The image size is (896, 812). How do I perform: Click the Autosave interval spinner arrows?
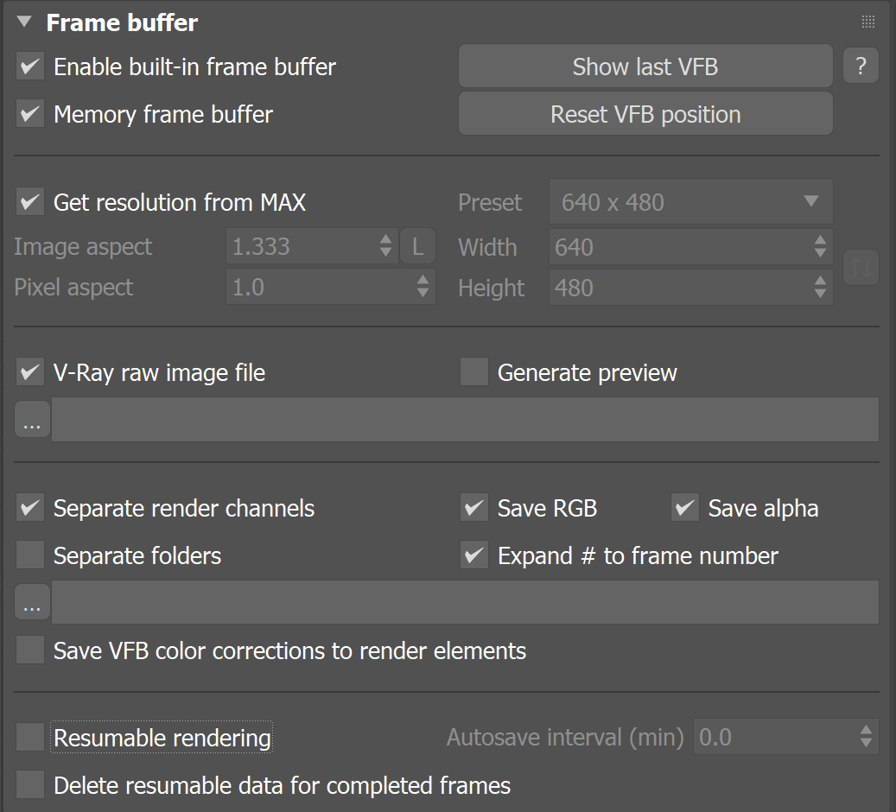866,737
